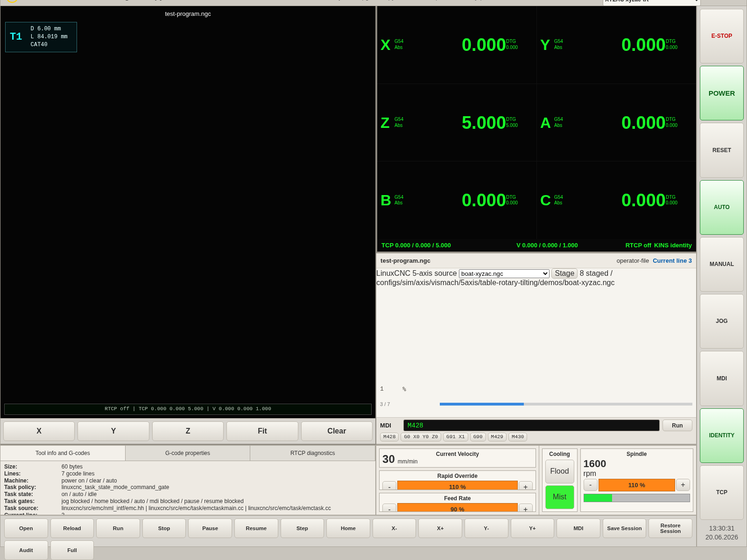Clear the preview backplot
The width and height of the screenshot is (747, 560).
pyautogui.click(x=337, y=431)
